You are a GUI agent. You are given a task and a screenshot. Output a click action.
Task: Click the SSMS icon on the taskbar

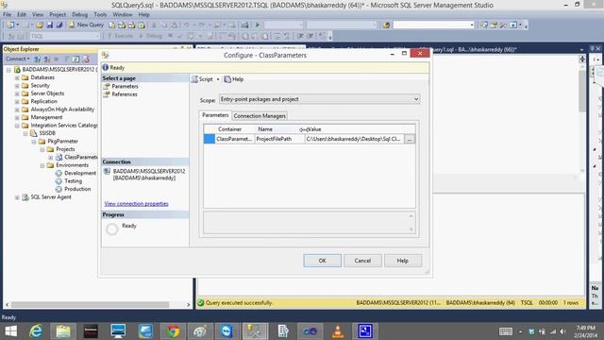255,331
